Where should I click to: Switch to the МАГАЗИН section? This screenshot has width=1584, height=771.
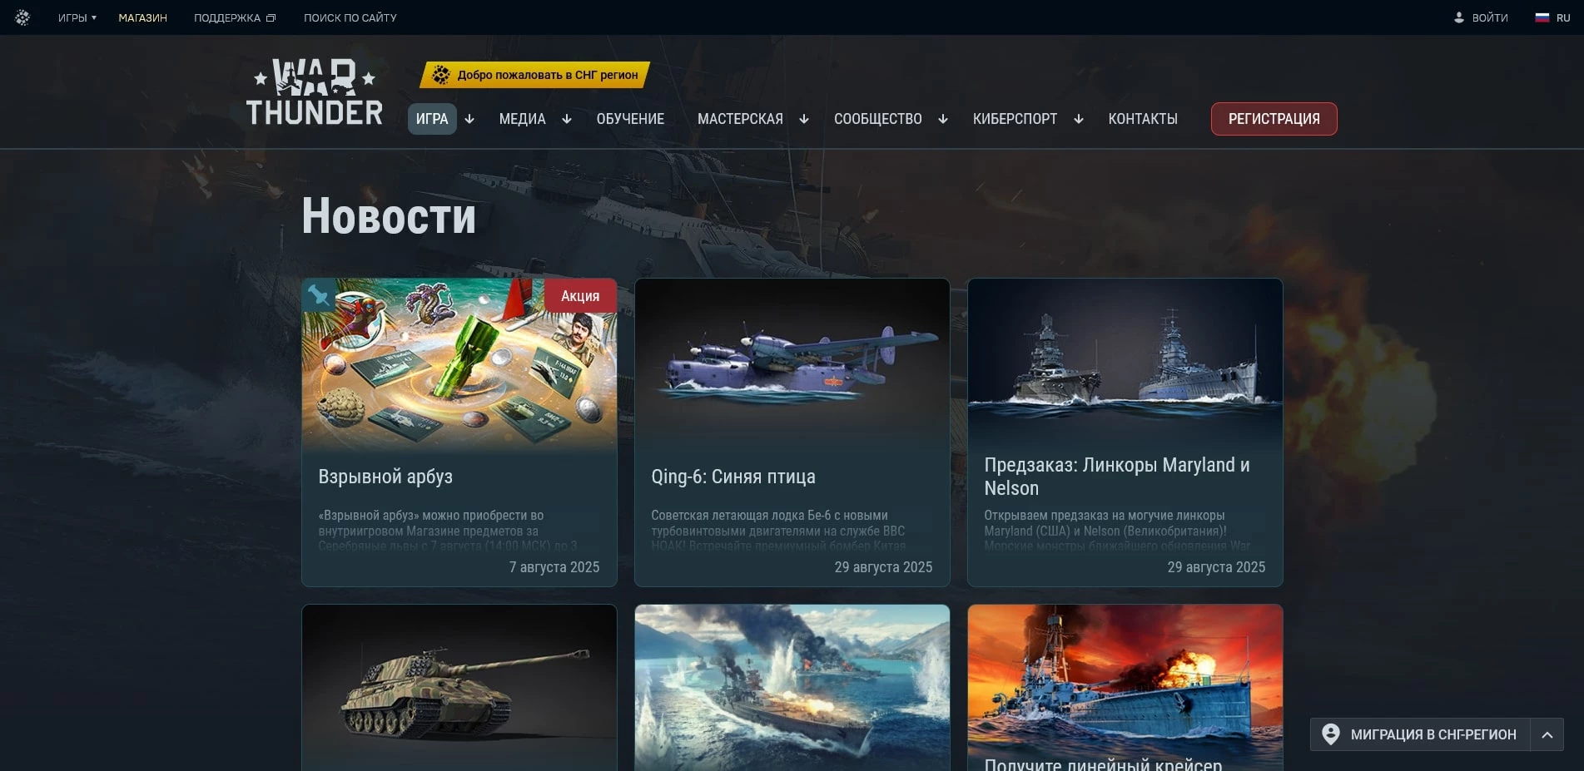pyautogui.click(x=142, y=17)
